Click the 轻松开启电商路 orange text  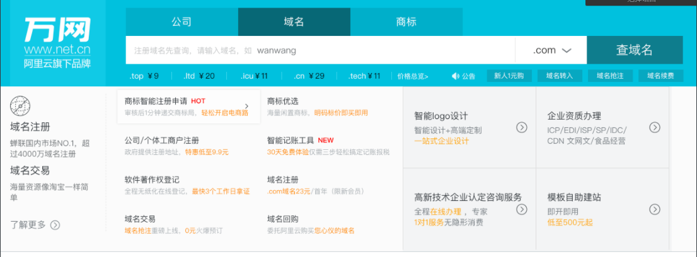(224, 113)
